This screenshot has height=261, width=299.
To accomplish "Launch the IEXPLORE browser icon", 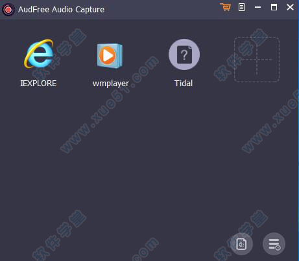I will tap(39, 54).
